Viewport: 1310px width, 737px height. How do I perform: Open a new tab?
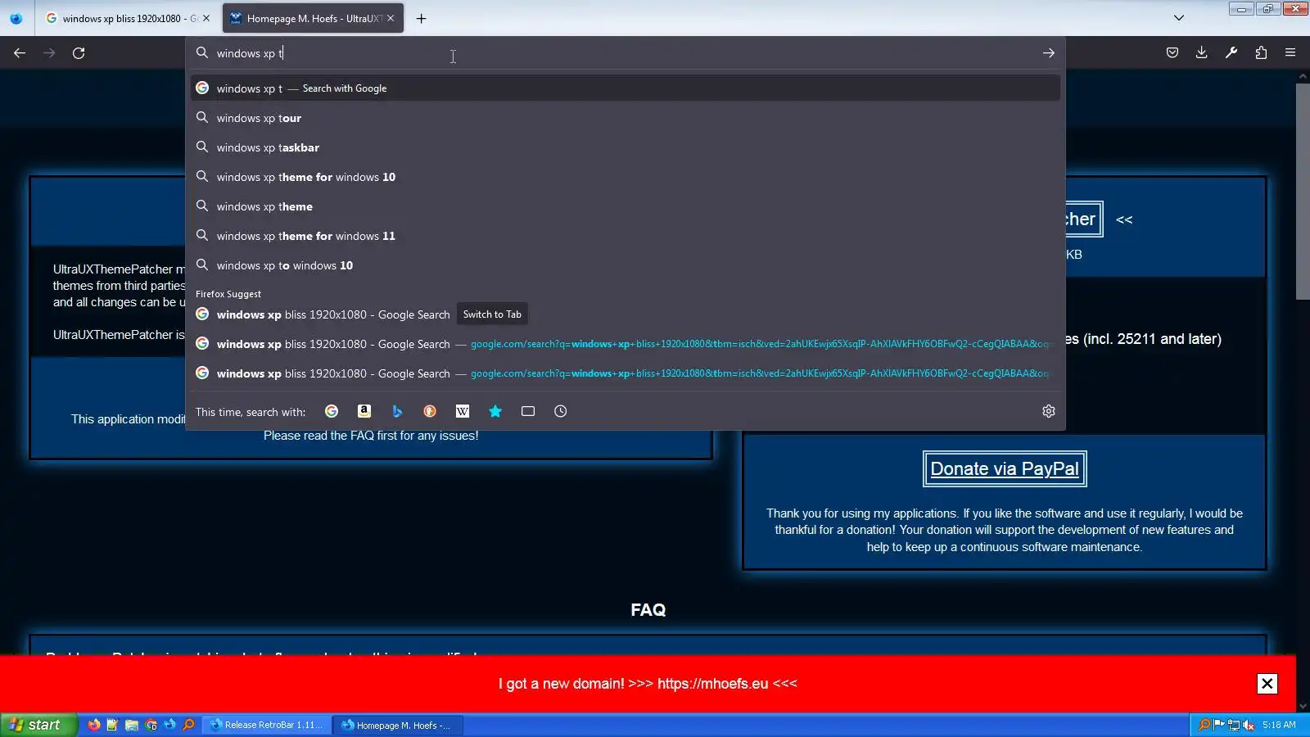point(421,18)
